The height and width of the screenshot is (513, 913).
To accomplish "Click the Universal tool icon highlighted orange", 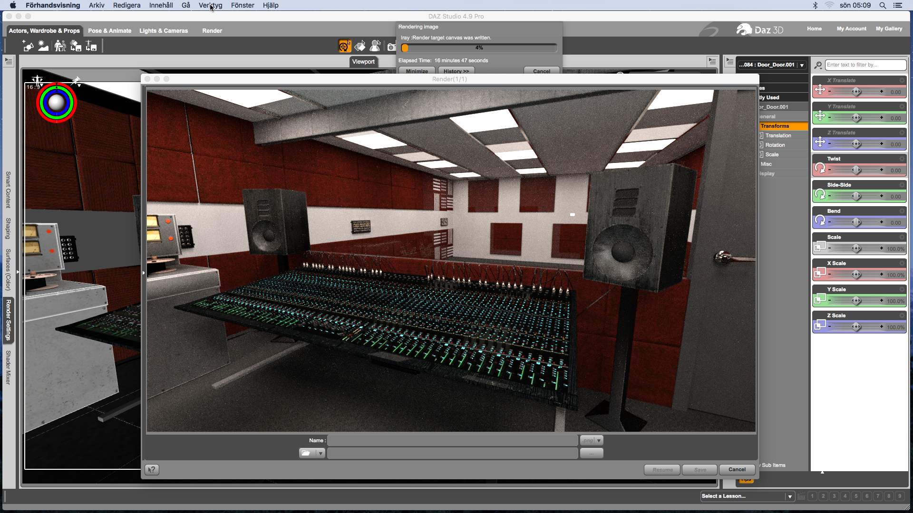I will point(344,46).
